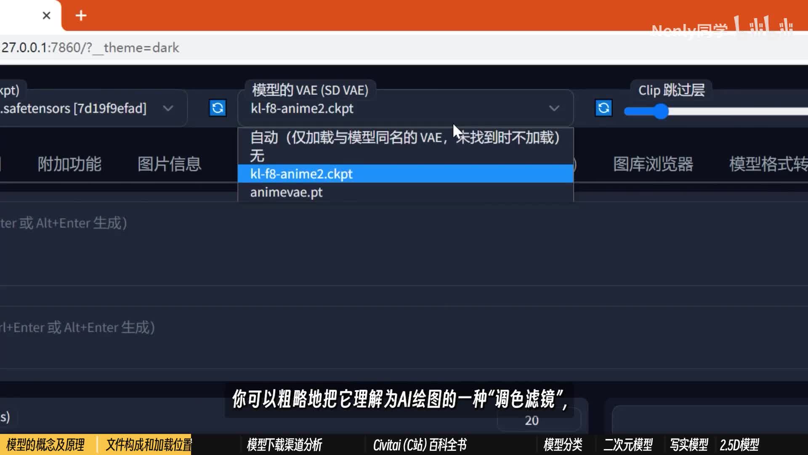Switch to the 模型格式转换 tab
Image resolution: width=808 pixels, height=455 pixels.
pos(768,164)
